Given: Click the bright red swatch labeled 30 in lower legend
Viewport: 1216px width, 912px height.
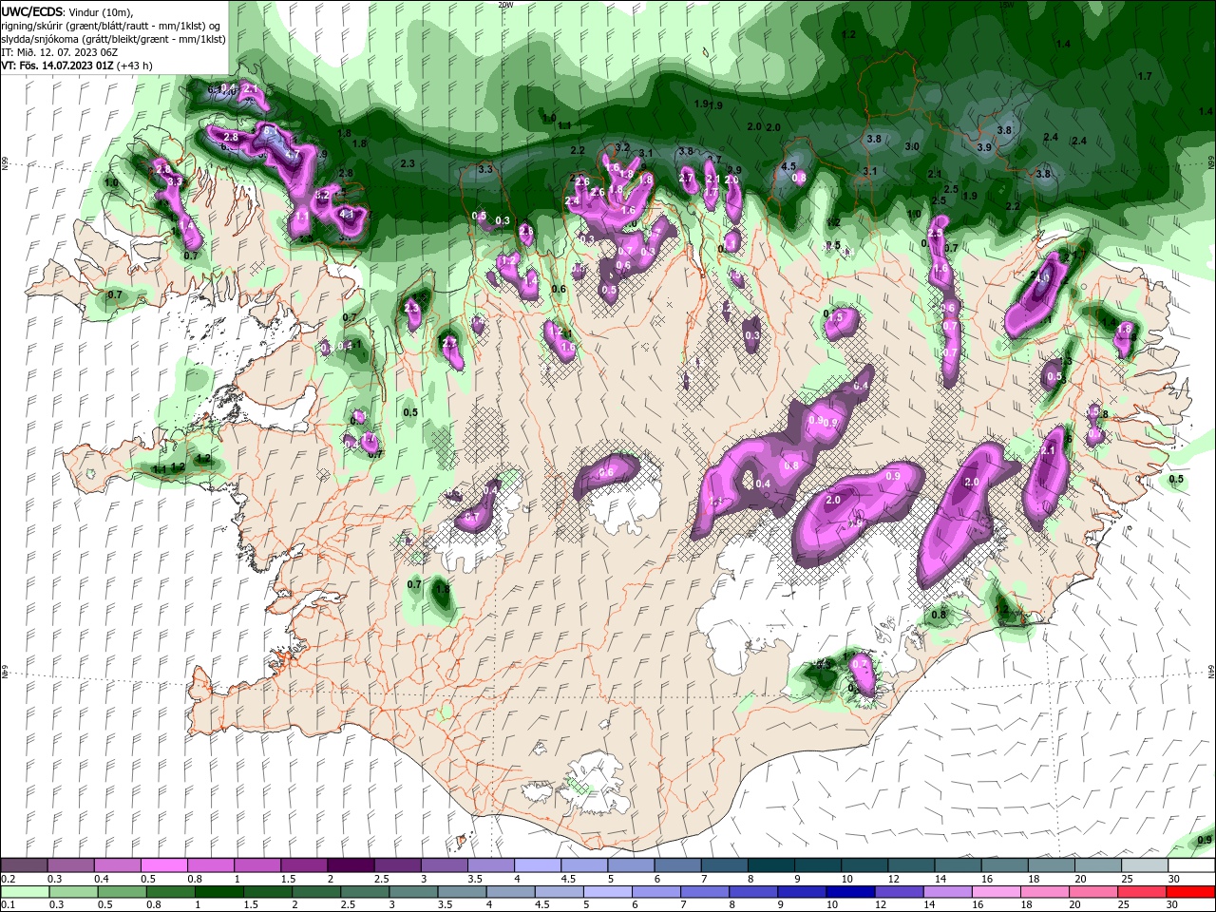Looking at the screenshot, I should click(1191, 891).
